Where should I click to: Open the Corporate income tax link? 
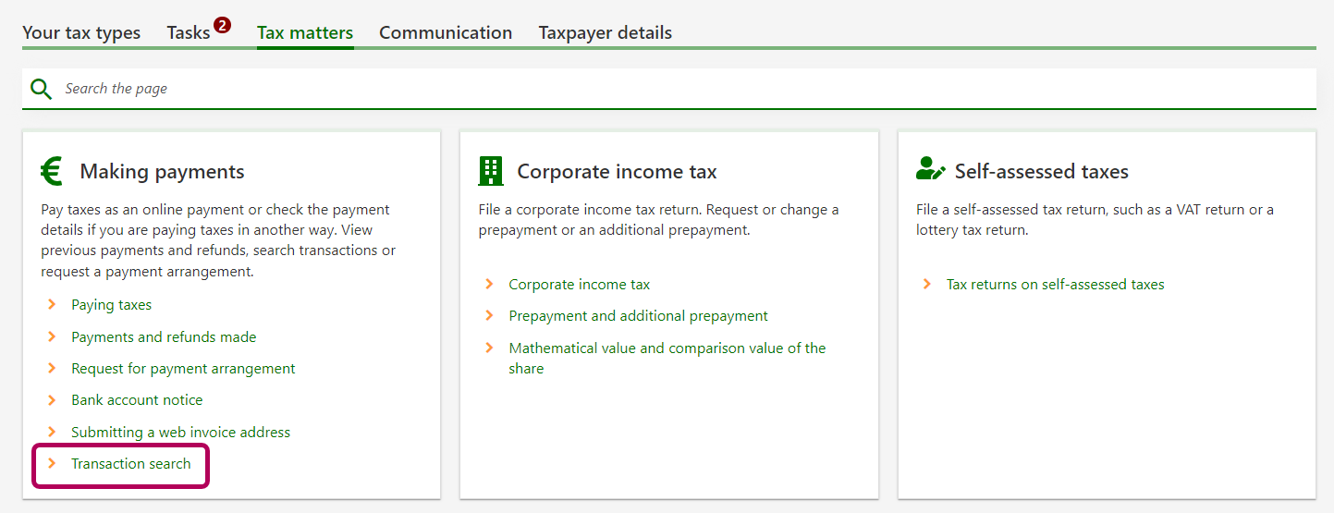click(580, 285)
